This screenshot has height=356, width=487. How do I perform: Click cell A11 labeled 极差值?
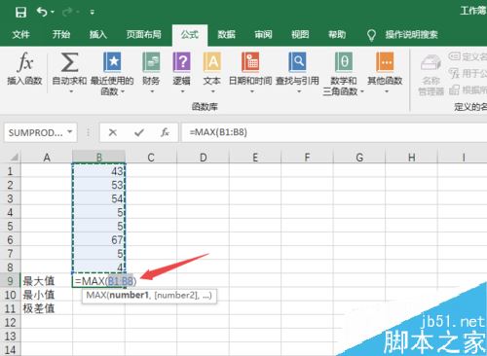[47, 308]
